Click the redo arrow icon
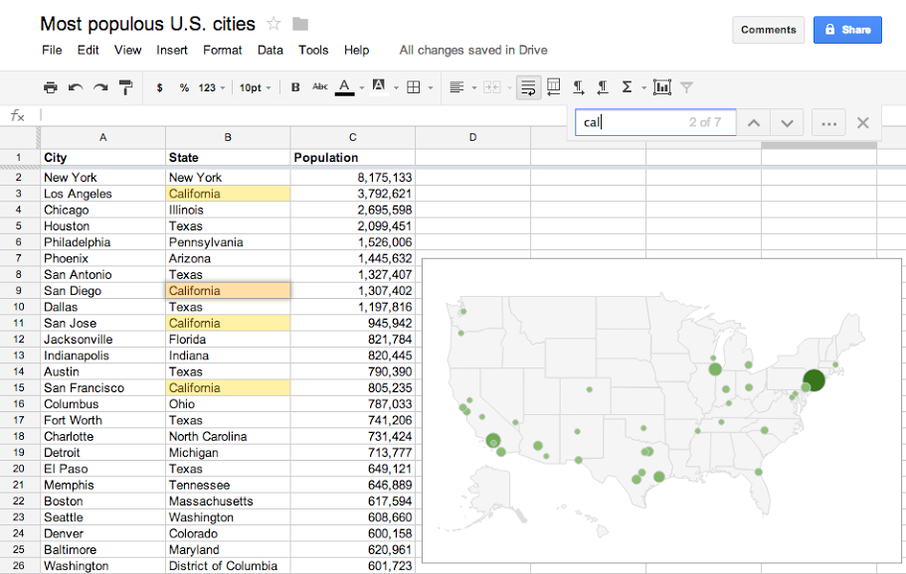Viewport: 906px width, 574px height. point(100,87)
